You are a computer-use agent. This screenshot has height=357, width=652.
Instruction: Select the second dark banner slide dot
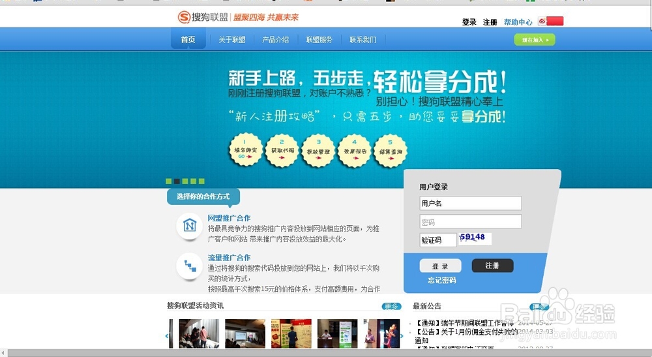pos(177,181)
